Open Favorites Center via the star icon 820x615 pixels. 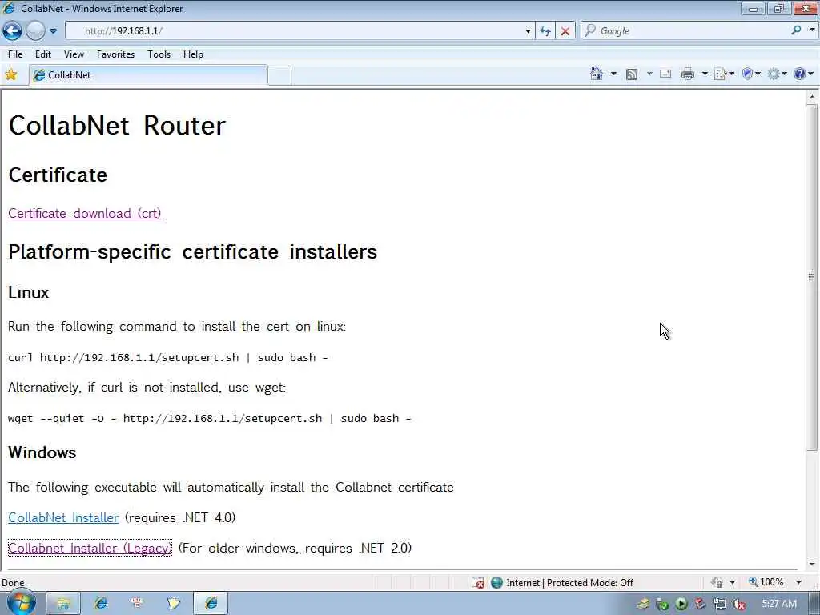10,74
